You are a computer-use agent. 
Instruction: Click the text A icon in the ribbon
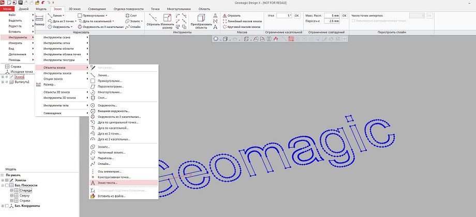point(215,27)
